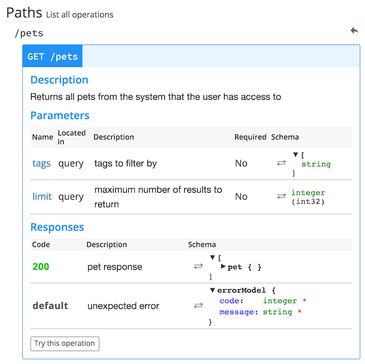Click the Responses table 'Description' column header
The height and width of the screenshot is (364, 365).
coord(106,244)
